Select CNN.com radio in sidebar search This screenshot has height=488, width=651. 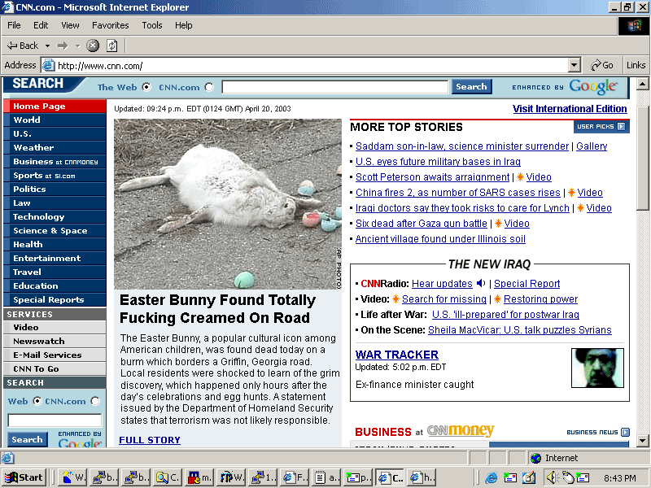(x=95, y=401)
